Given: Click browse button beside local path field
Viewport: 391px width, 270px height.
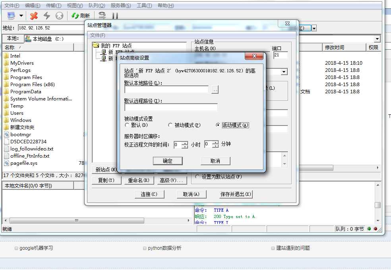Looking at the screenshot, I should pos(215,90).
